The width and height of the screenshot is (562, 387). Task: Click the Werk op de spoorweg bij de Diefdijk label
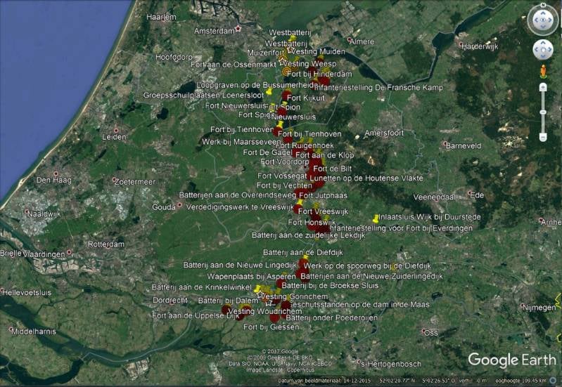(367, 266)
